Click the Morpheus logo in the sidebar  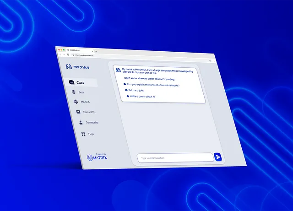click(77, 67)
